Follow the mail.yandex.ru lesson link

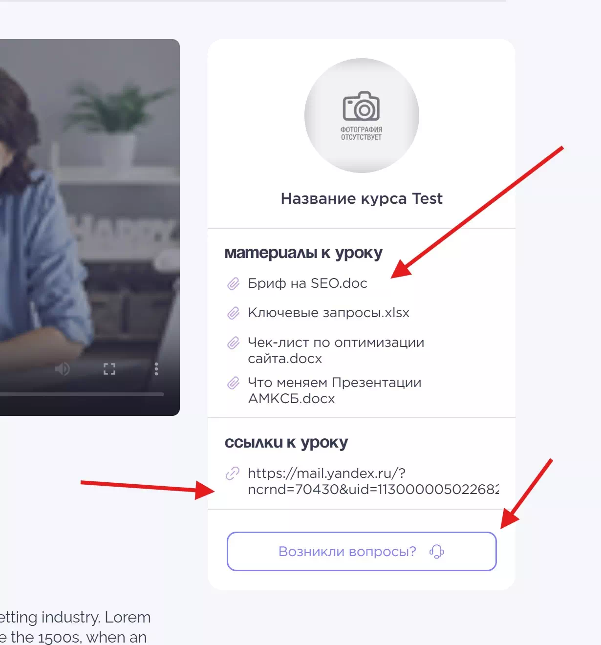point(373,481)
